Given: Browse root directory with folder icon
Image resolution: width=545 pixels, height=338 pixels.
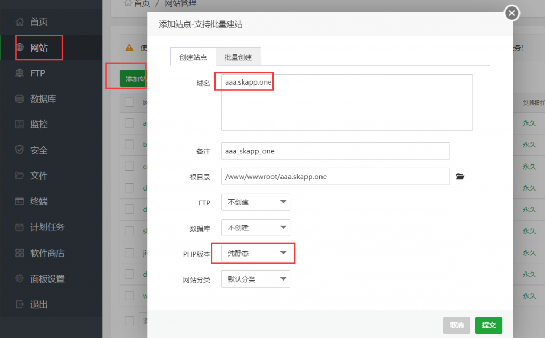Looking at the screenshot, I should [x=460, y=176].
